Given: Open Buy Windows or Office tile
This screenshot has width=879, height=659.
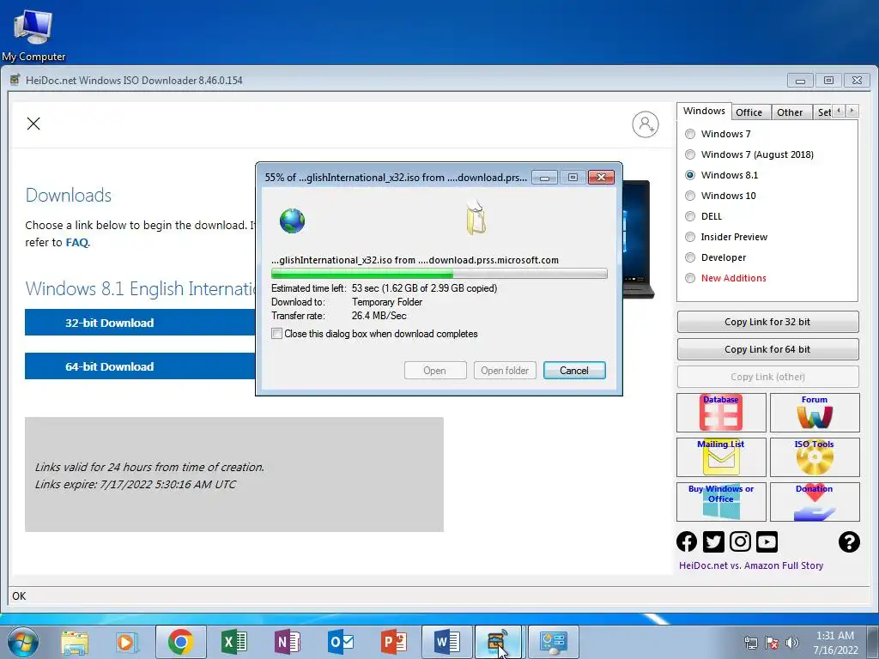Looking at the screenshot, I should 721,502.
